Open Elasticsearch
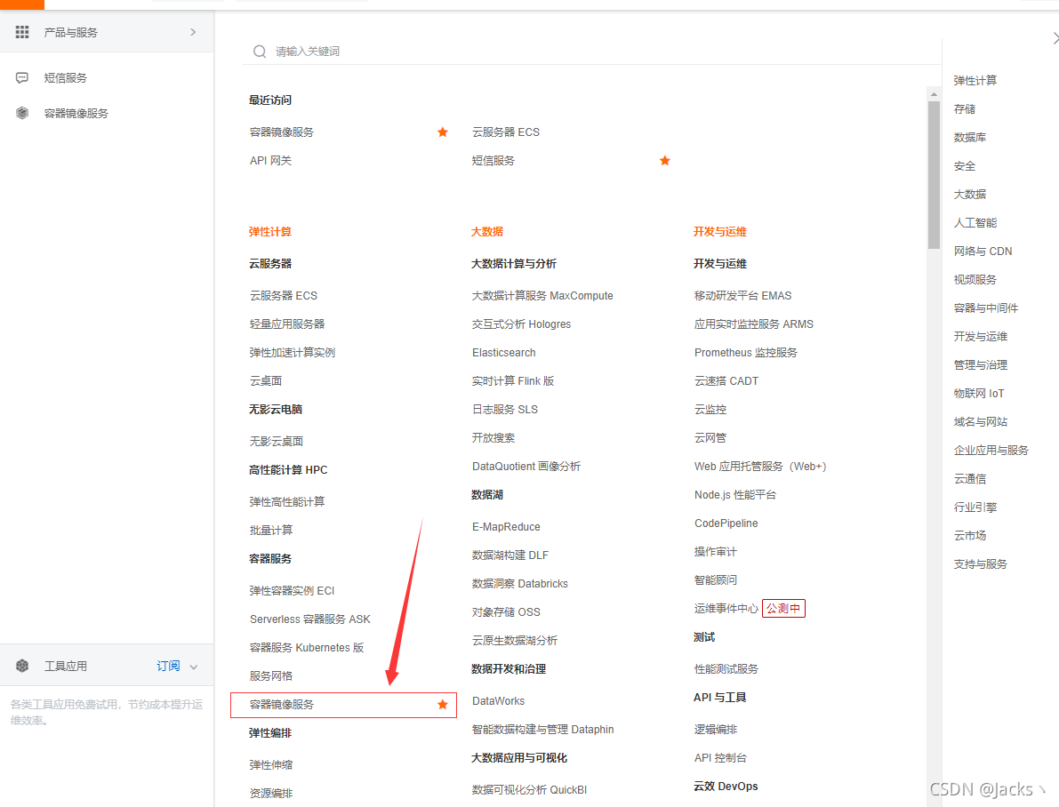This screenshot has width=1059, height=807. click(x=504, y=352)
